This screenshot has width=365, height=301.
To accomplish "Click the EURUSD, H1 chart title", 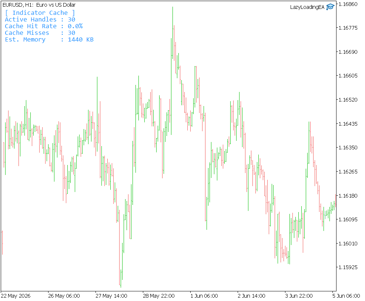I will [39, 5].
